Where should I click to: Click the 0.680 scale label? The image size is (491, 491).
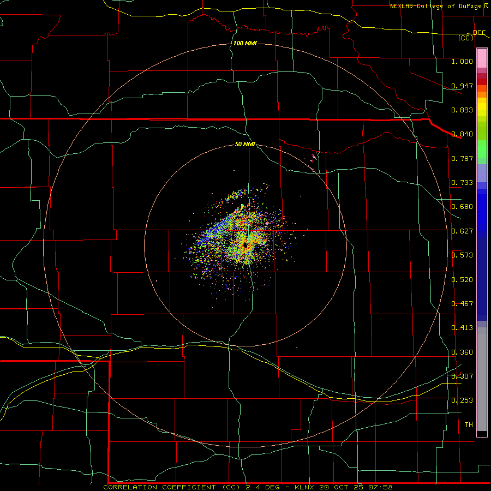pyautogui.click(x=462, y=207)
